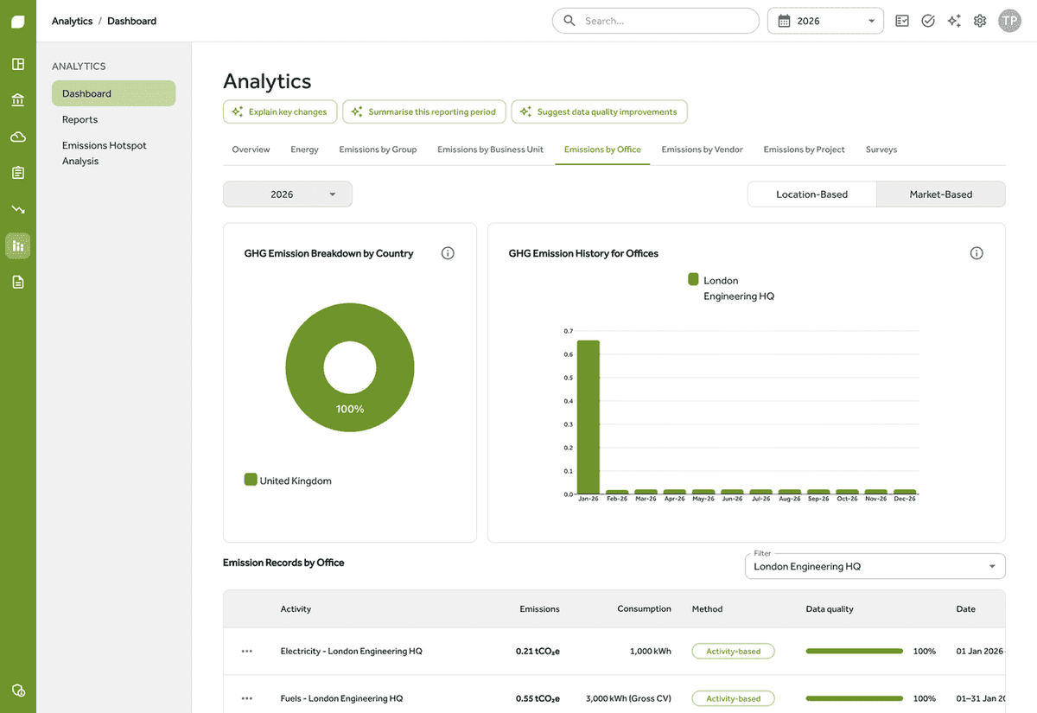Toggle London Engineering HQ legend entry
Screen dimensions: 1037x713
(x=732, y=288)
